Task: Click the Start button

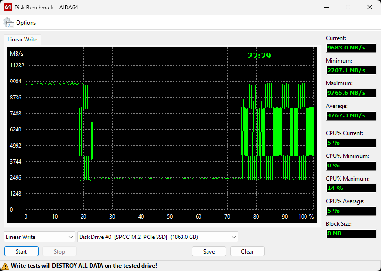Action: pos(21,252)
